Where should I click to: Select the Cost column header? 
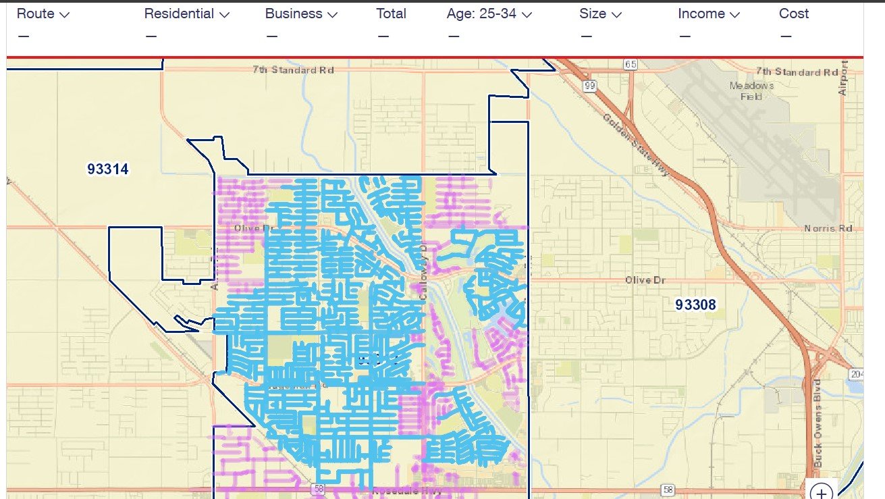[x=794, y=14]
